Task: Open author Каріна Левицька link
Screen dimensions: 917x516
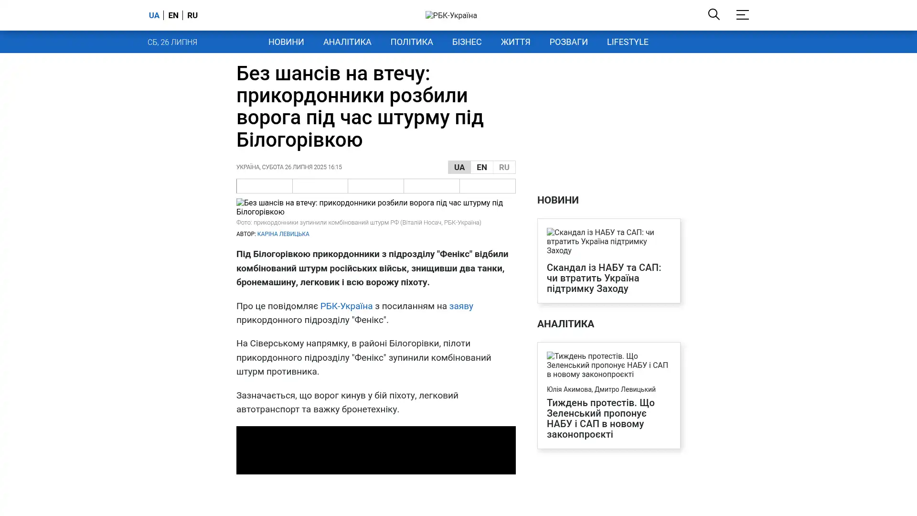Action: [283, 234]
